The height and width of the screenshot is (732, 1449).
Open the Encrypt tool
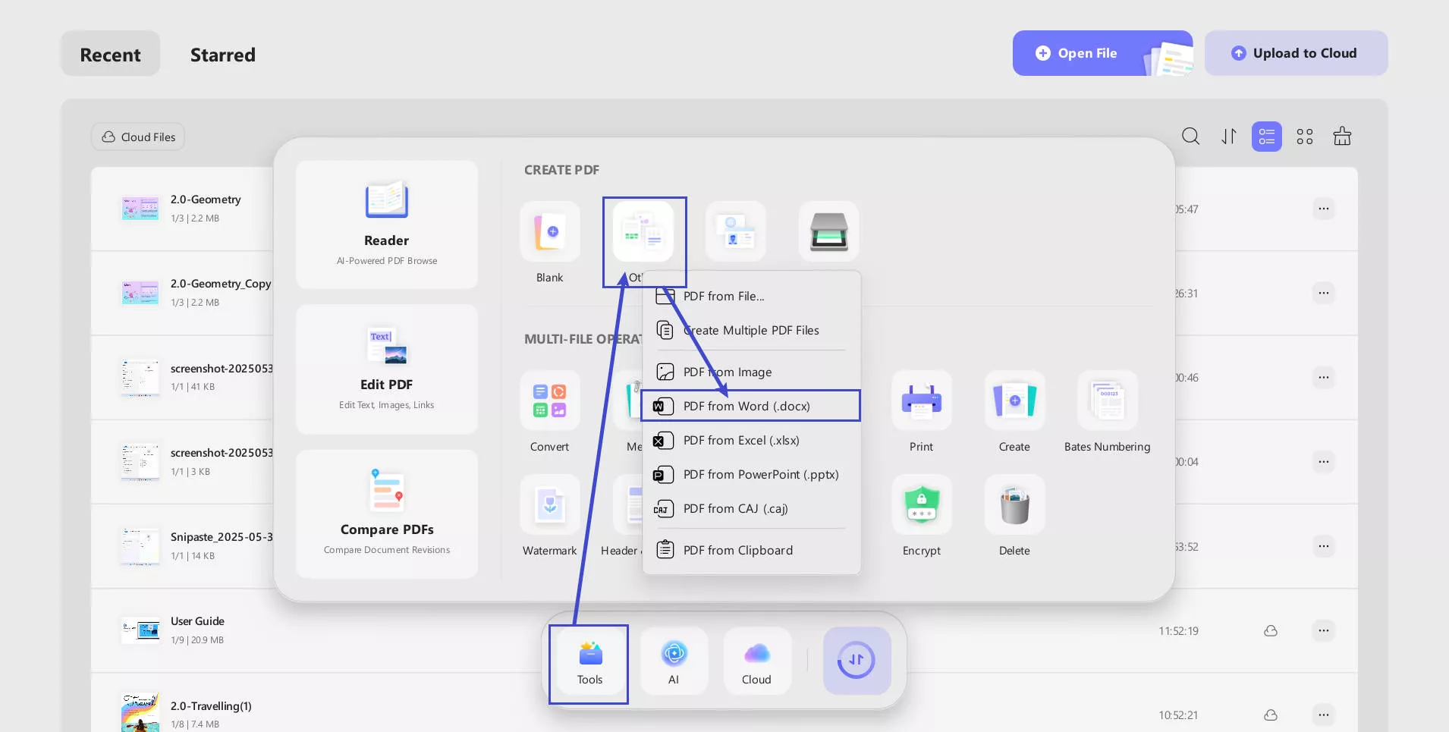pos(921,505)
